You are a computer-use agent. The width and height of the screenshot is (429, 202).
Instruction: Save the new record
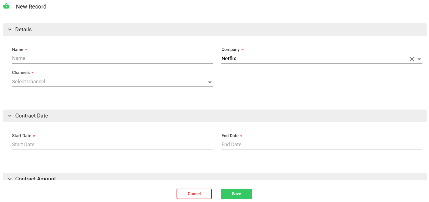pyautogui.click(x=236, y=194)
